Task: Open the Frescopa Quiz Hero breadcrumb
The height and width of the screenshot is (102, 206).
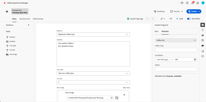Action: tap(20, 12)
